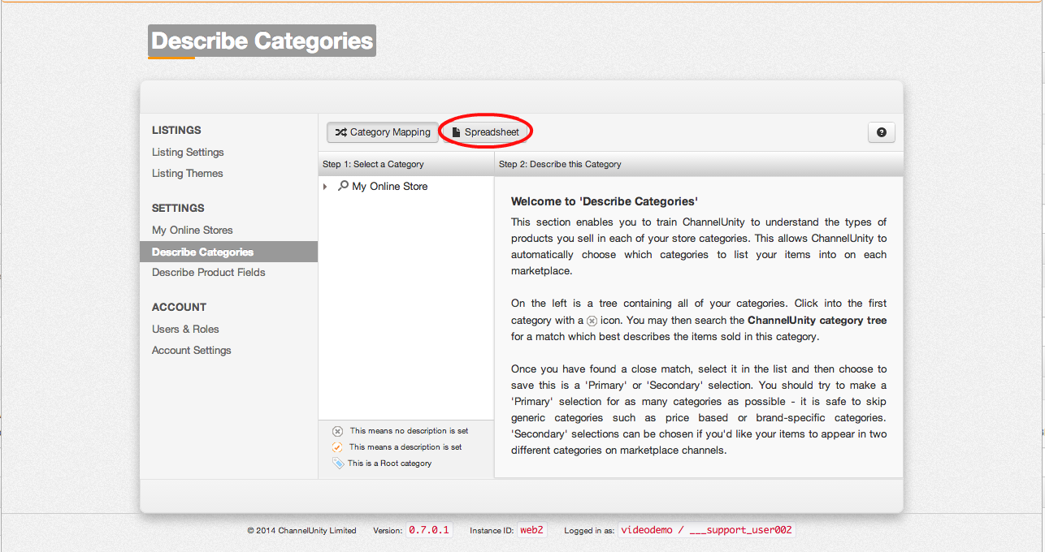Open Describe Product Fields page

tap(208, 272)
